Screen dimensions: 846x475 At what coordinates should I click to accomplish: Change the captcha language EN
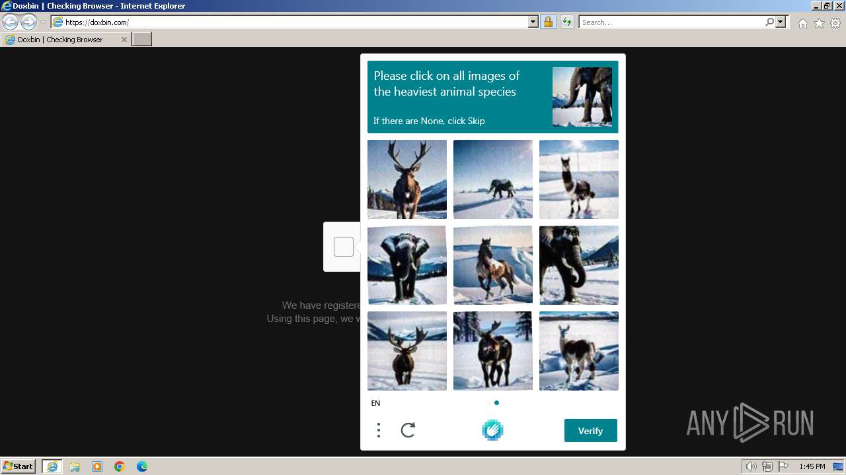tap(375, 403)
